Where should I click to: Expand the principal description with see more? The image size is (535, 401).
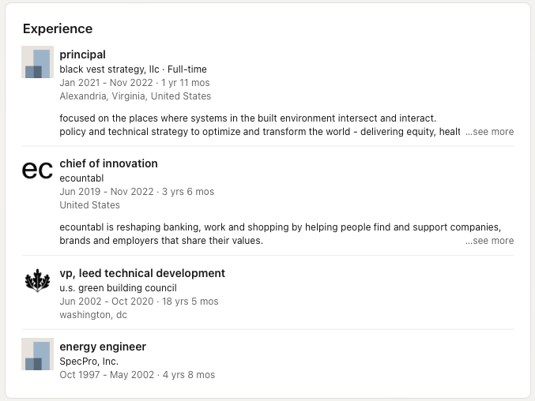489,132
